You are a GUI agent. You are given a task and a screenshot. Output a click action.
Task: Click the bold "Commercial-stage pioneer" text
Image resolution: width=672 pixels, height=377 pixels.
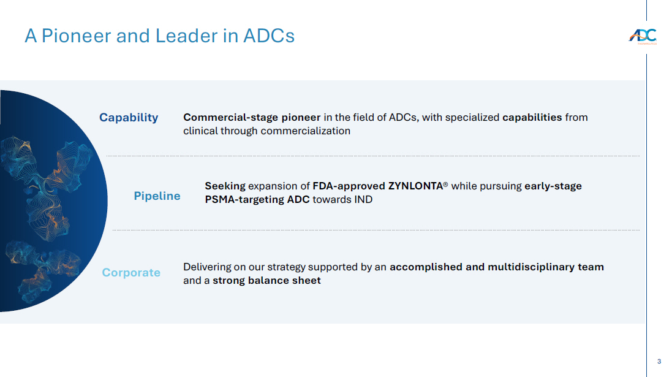(x=252, y=117)
